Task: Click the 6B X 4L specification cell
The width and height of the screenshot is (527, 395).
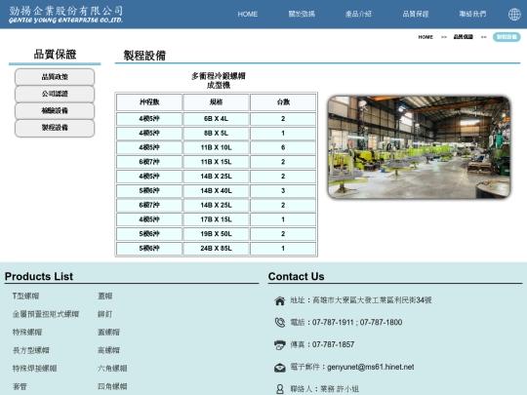Action: pyautogui.click(x=216, y=119)
